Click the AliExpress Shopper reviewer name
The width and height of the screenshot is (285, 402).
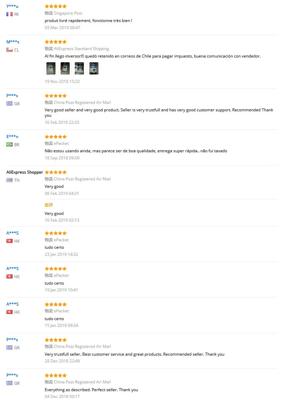pos(25,172)
